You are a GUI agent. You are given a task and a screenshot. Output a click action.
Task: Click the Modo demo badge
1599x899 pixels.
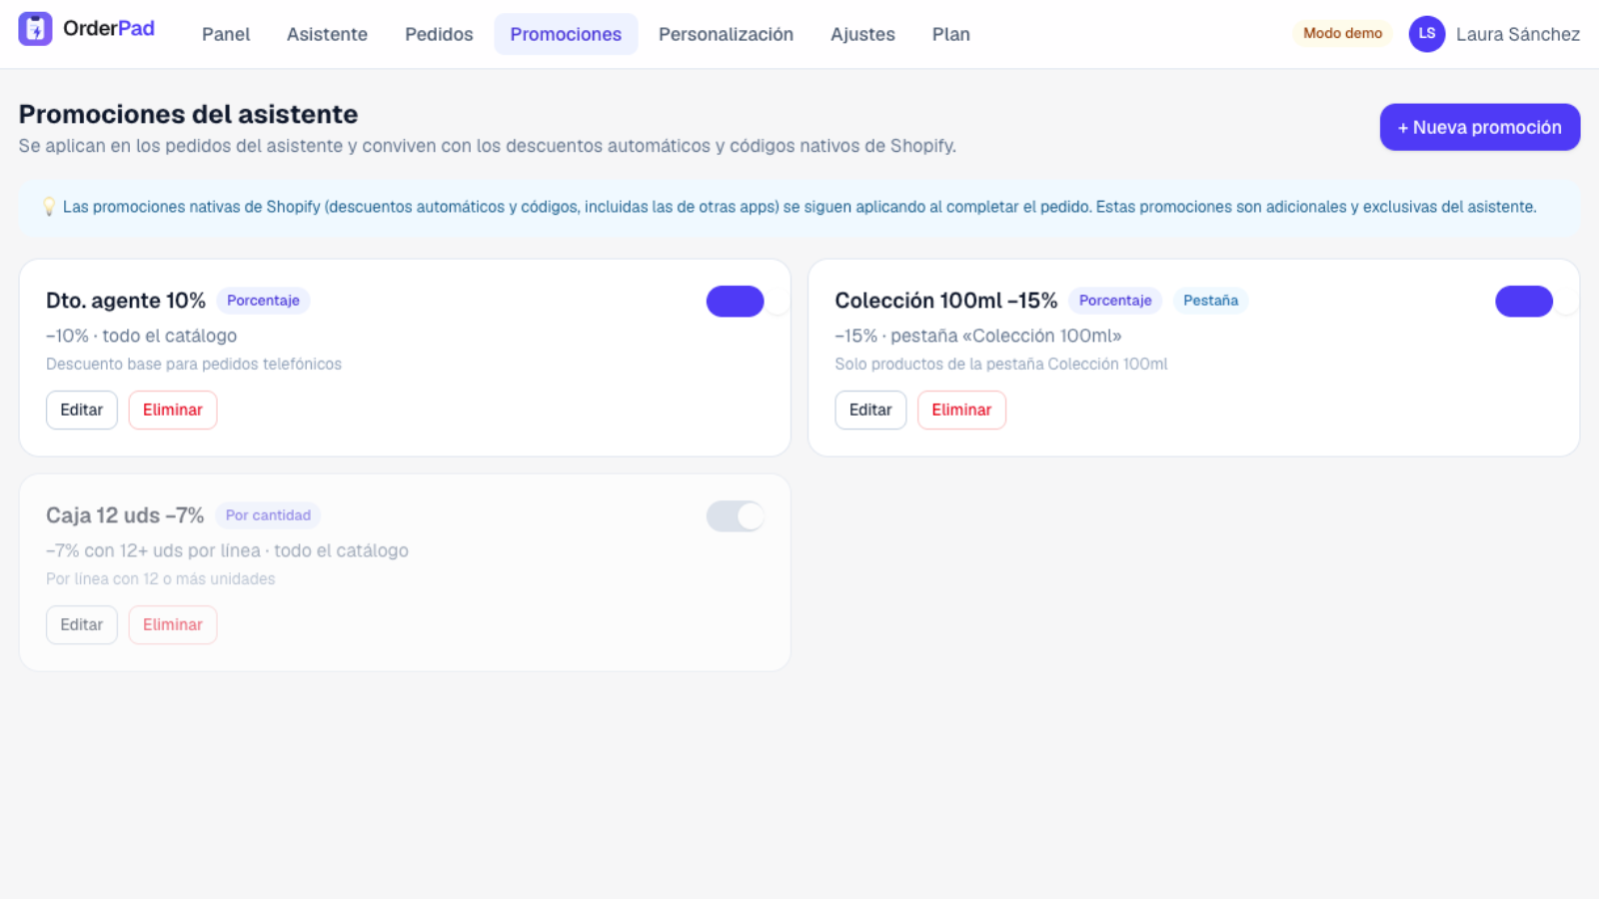(x=1342, y=33)
